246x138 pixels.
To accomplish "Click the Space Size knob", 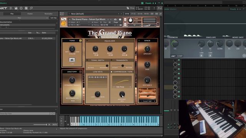I will pyautogui.click(x=147, y=64).
